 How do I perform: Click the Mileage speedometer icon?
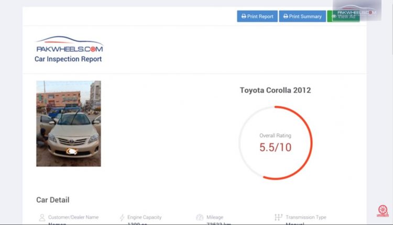[200, 217]
